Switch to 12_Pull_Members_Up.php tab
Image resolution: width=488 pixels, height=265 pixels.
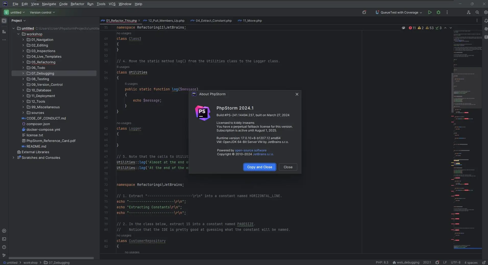(x=166, y=21)
